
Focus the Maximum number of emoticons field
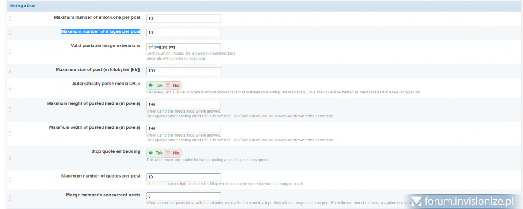tap(183, 19)
